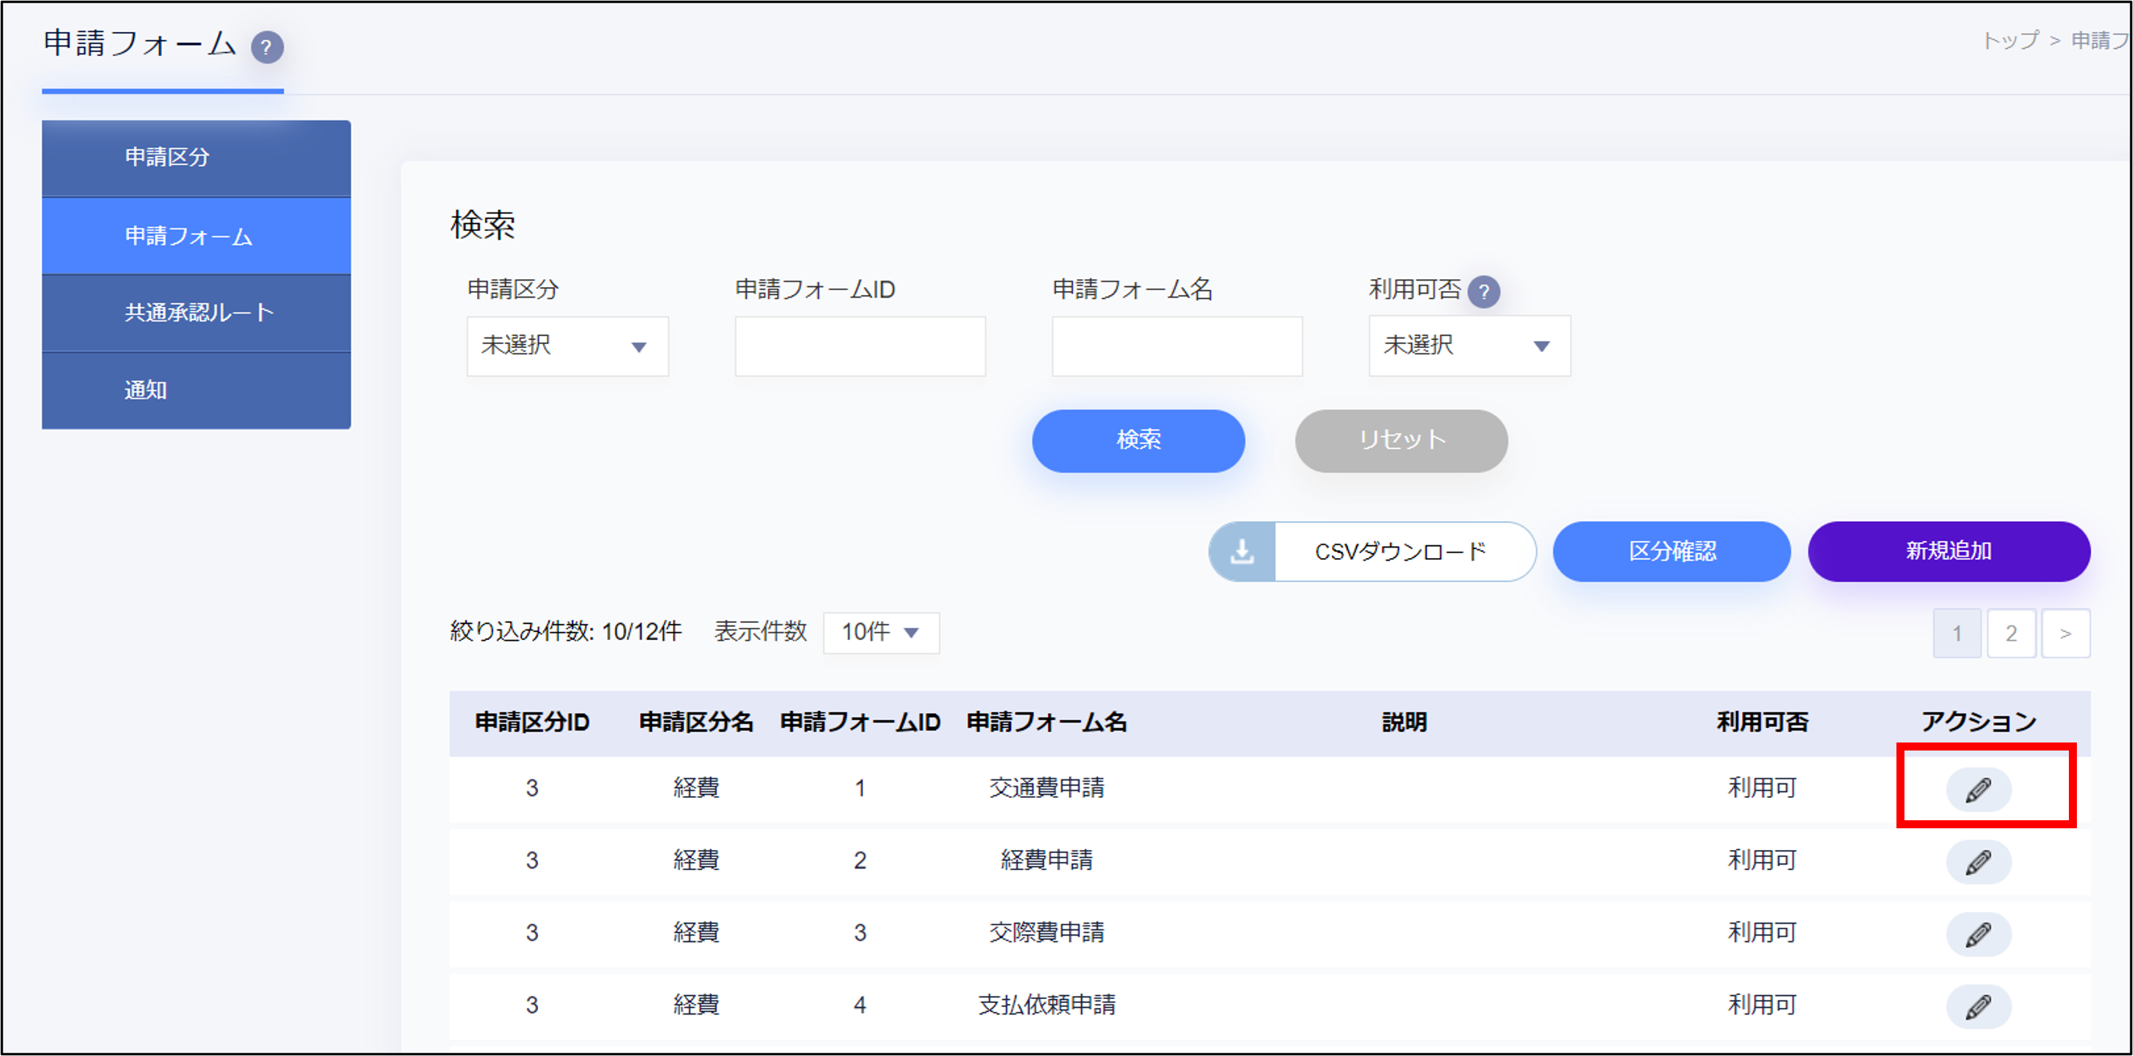
Task: Go to next page with > arrow
Action: point(2065,633)
